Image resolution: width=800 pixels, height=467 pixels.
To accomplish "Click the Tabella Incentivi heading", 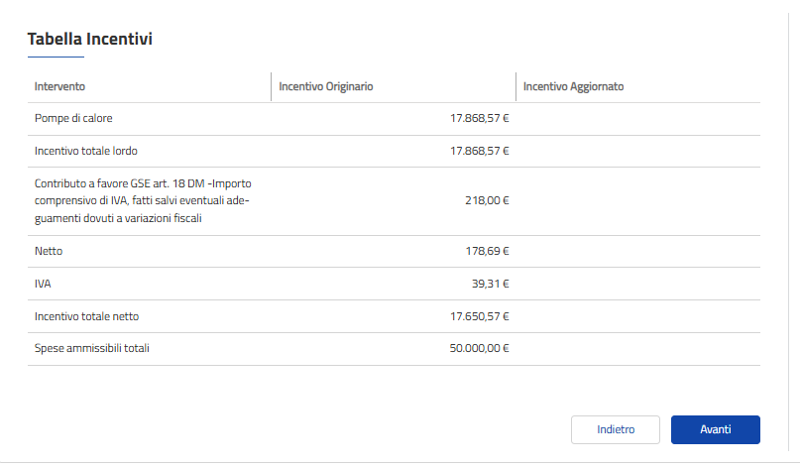I will pyautogui.click(x=90, y=39).
